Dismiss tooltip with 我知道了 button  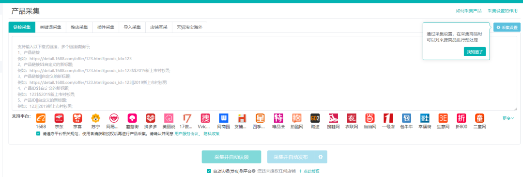pos(475,52)
